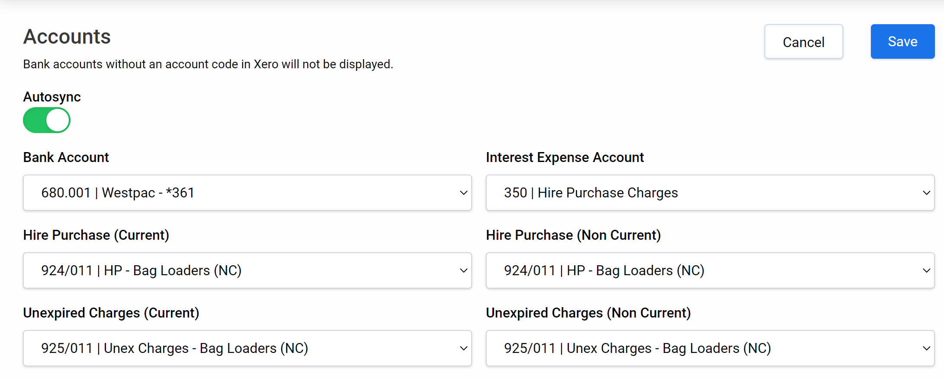Click chevron arrow on Interest Expense field

(x=926, y=193)
